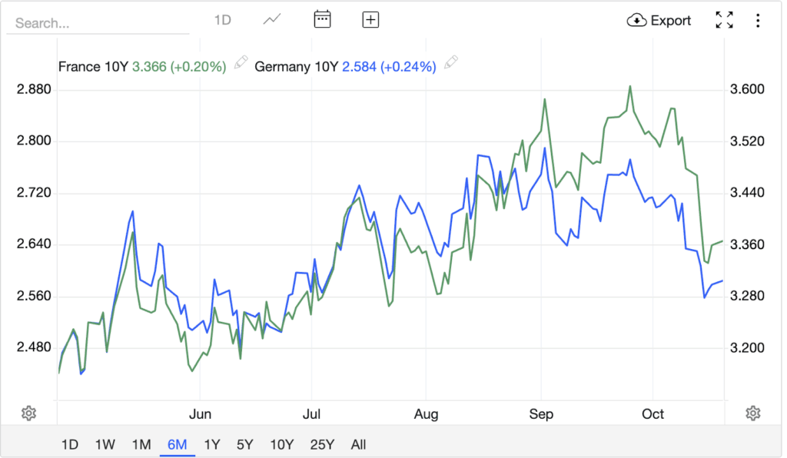The width and height of the screenshot is (787, 458).
Task: Open the chart type line icon
Action: pos(272,20)
